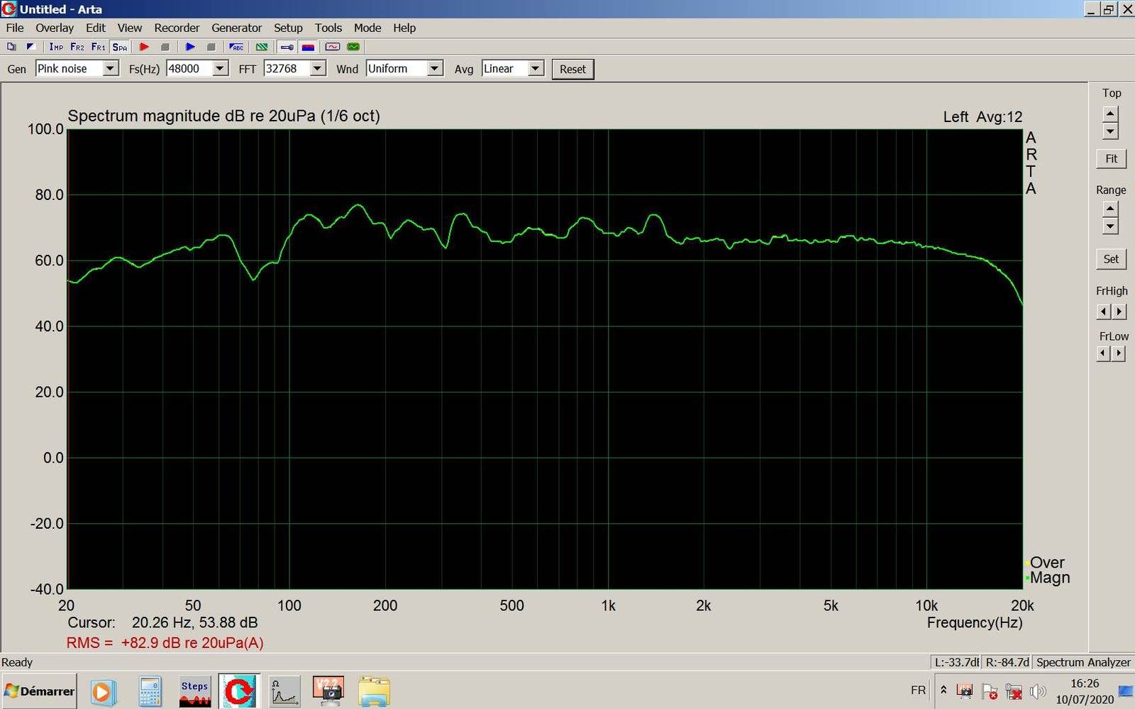Start recording with the red play arrow
This screenshot has width=1135, height=709.
pos(144,47)
